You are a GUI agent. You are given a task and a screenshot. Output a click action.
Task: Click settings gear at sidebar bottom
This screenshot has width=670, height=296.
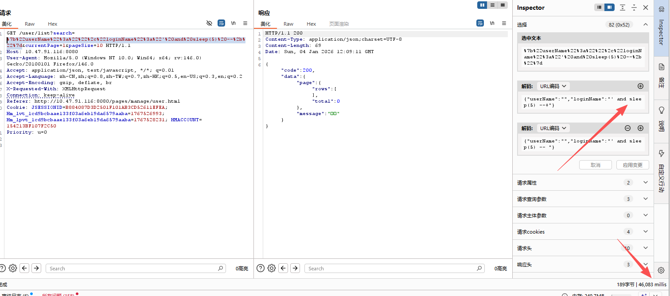coord(661,270)
